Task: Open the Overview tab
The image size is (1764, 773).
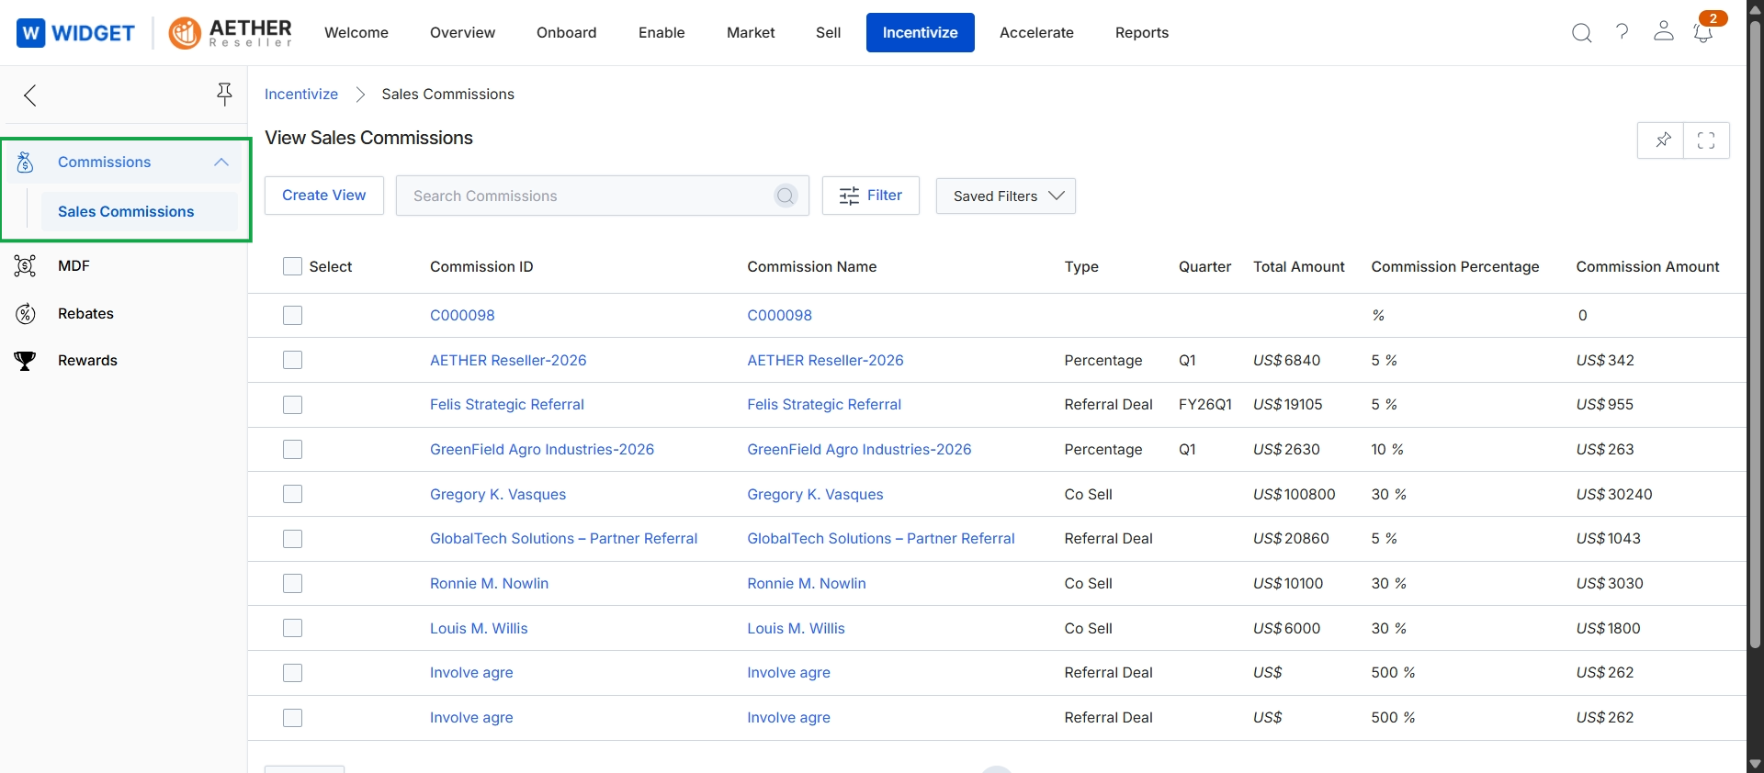Action: [x=462, y=32]
